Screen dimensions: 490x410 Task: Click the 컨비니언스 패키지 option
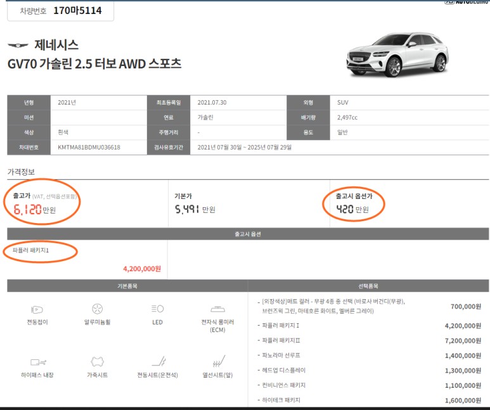pos(284,385)
